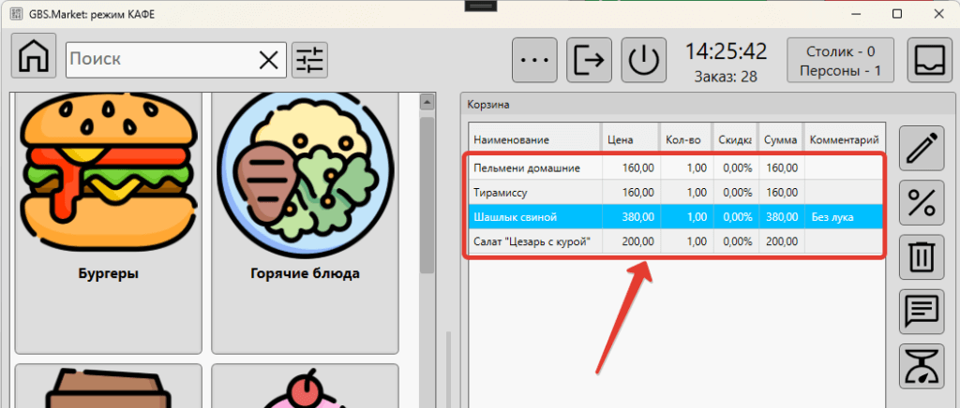Clear the search field with X icon
The width and height of the screenshot is (960, 408).
coord(268,60)
